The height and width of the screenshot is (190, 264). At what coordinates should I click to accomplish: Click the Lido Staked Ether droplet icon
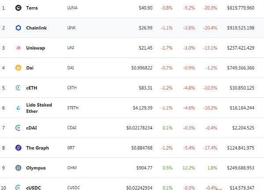[x=18, y=108]
